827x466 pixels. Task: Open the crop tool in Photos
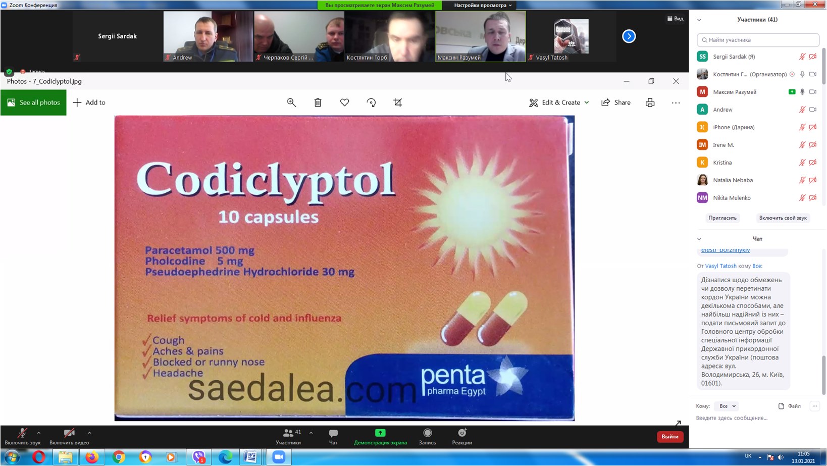coord(398,102)
